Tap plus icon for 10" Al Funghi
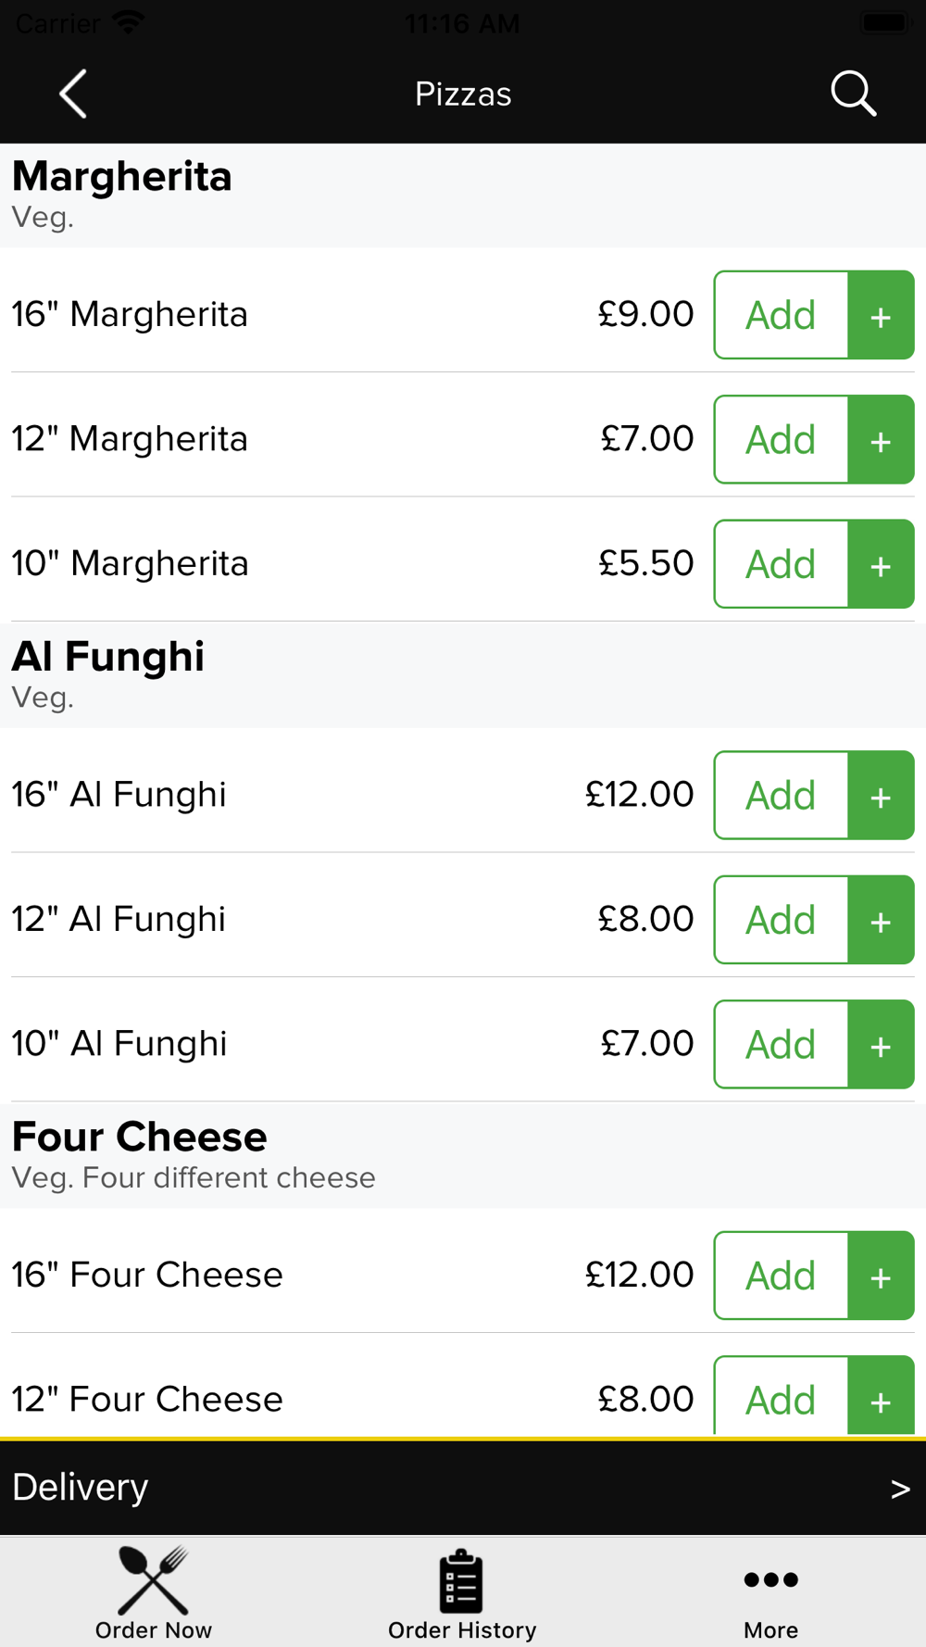 881,1045
